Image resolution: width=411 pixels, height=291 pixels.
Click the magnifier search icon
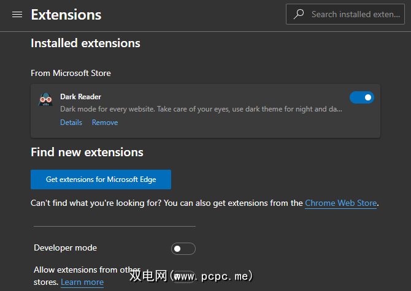tap(299, 14)
